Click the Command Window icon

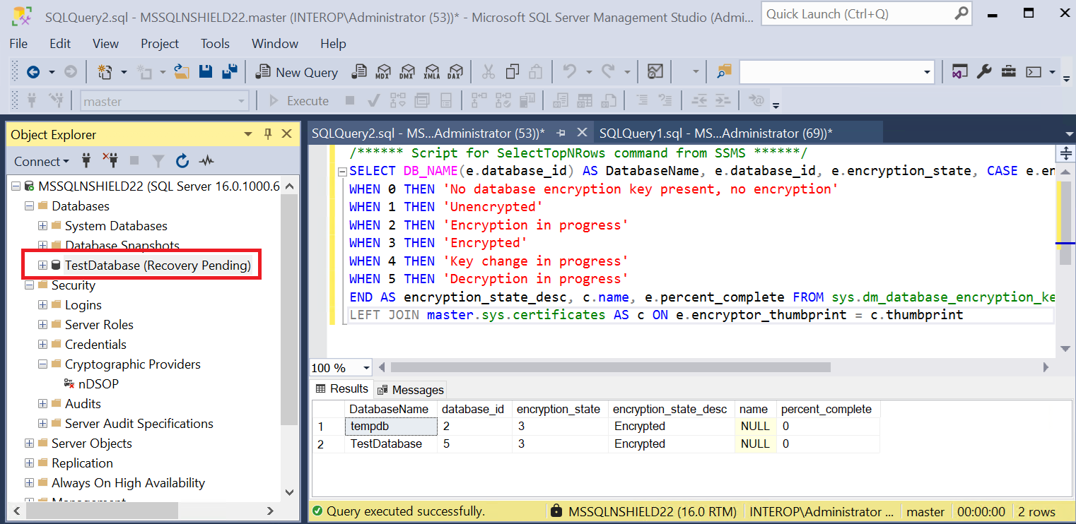(1034, 72)
